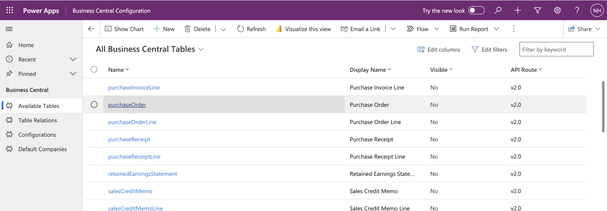Expand the All Business Central Tables view selector
The height and width of the screenshot is (211, 607).
[x=201, y=49]
